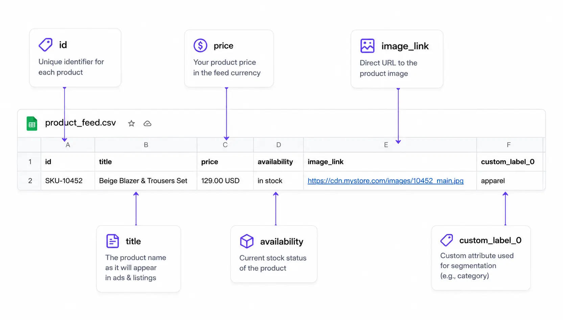
Task: Select the top-left select-all corner cell
Action: coord(29,145)
